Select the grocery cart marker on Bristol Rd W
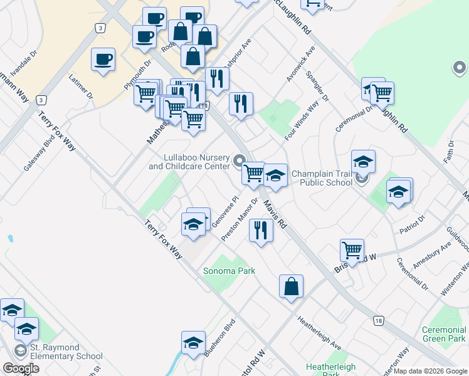Image resolution: width=469 pixels, height=376 pixels. pos(352,253)
